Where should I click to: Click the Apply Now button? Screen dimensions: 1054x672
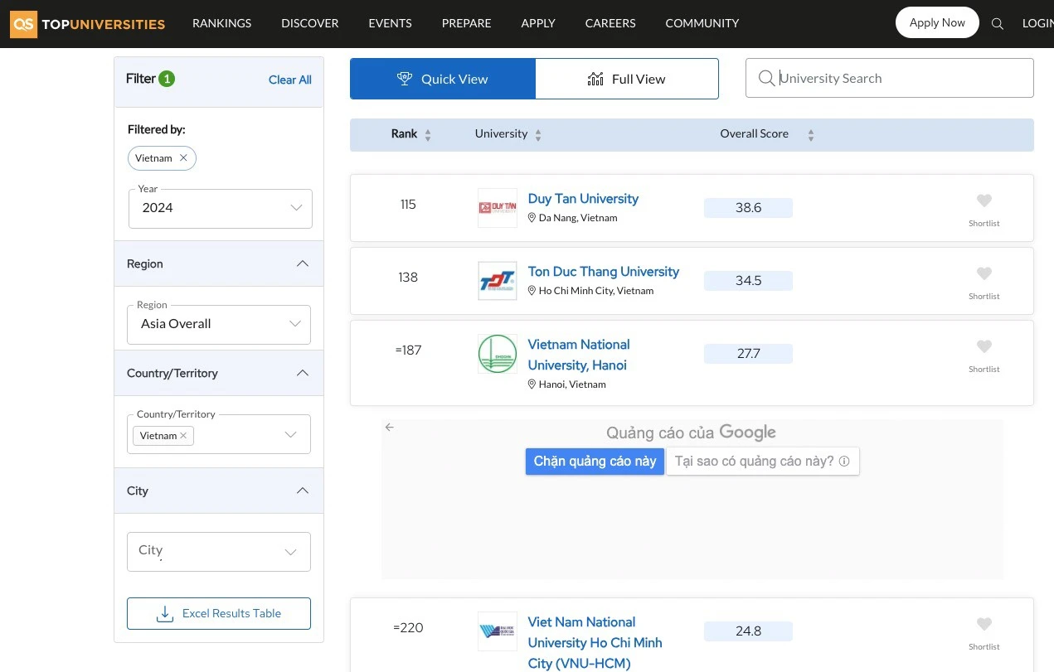[x=937, y=23]
